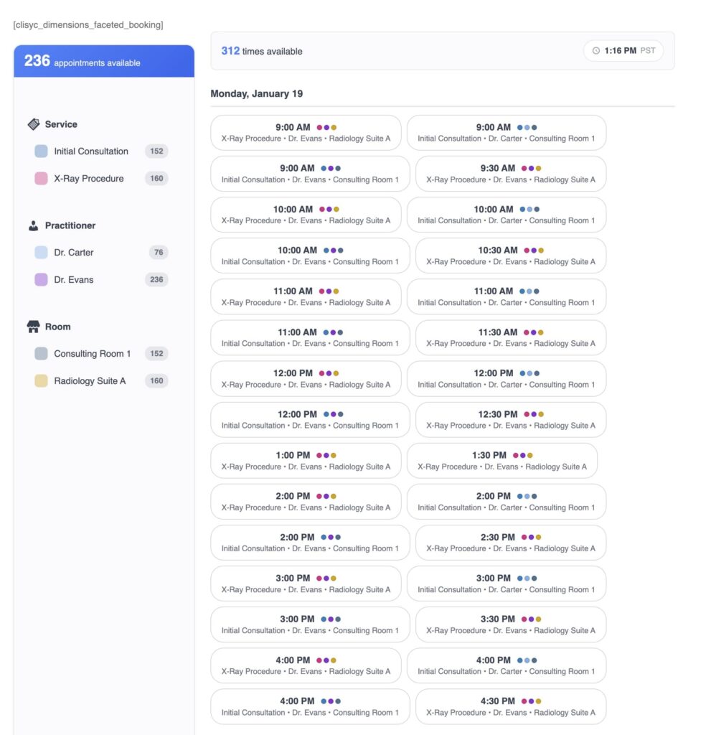Enable the Dr. Carter practitioner filter
The image size is (711, 735).
click(x=42, y=253)
